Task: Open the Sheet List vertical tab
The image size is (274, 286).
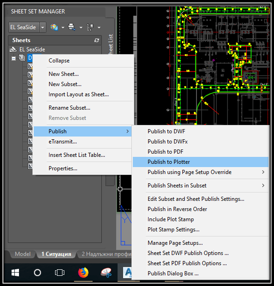Action: click(110, 44)
